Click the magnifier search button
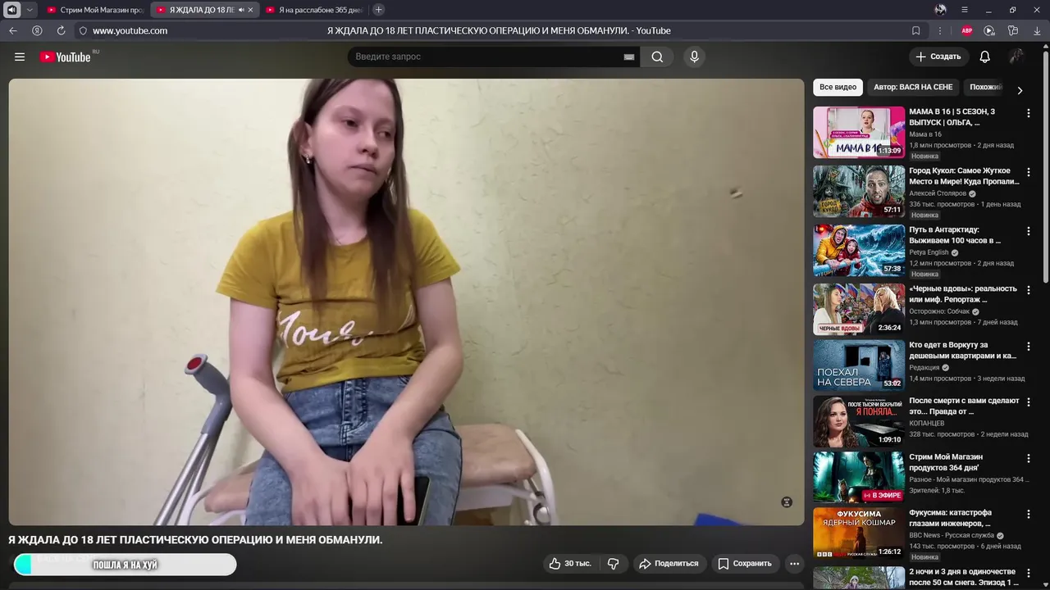1050x590 pixels. pyautogui.click(x=657, y=57)
